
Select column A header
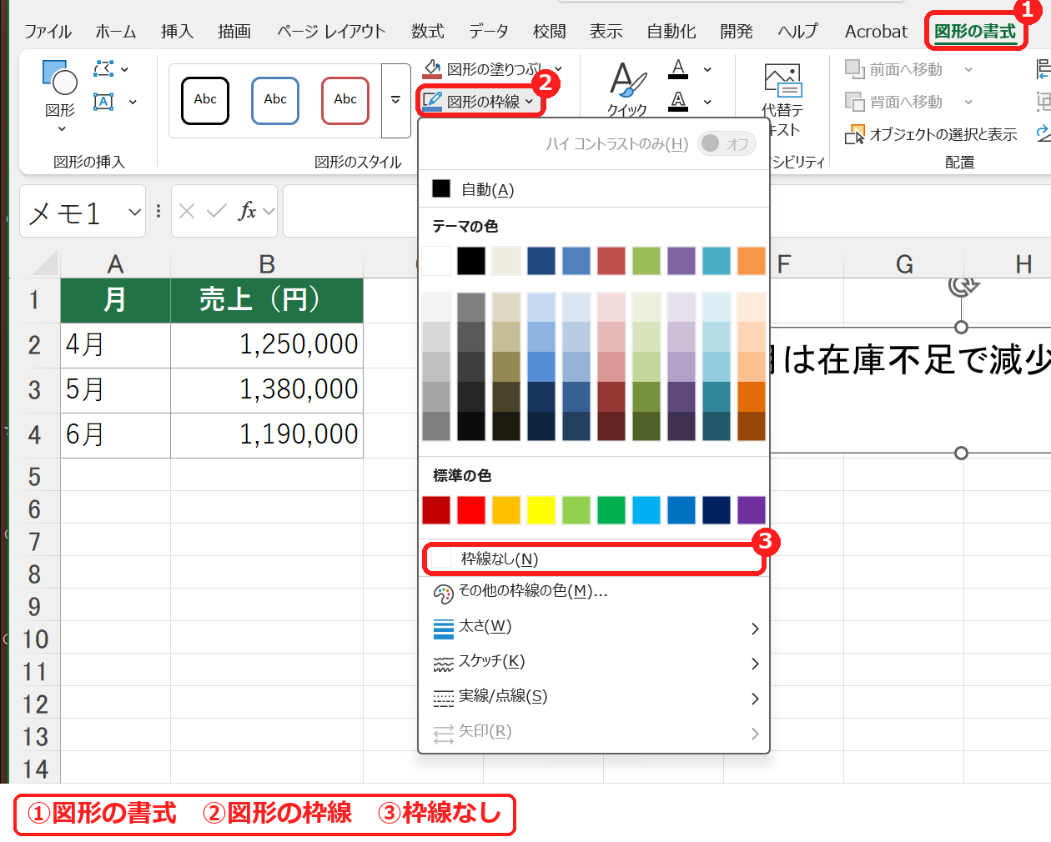(x=115, y=264)
